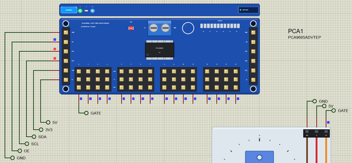Screen dimensions: 352x163
Task: Click the red power LED on the board
Action: pyautogui.click(x=131, y=28)
